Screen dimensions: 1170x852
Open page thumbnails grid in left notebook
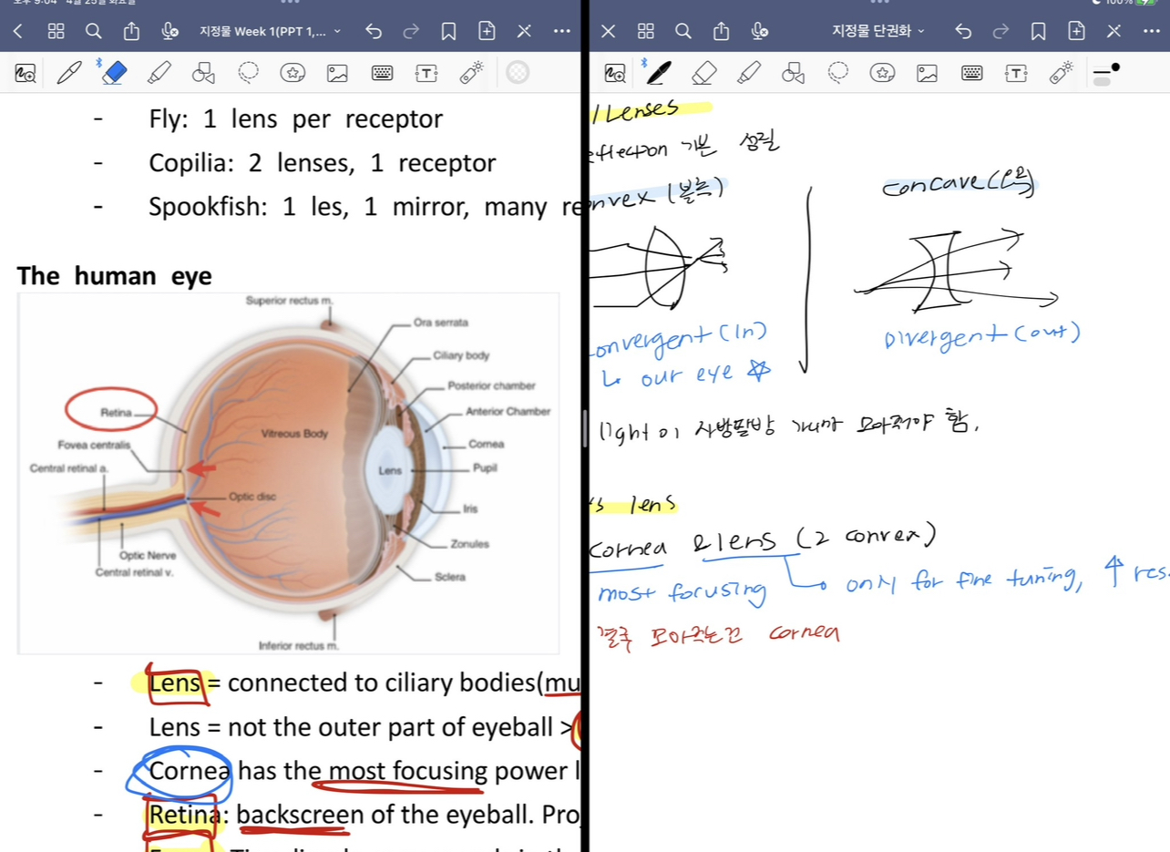click(x=56, y=31)
